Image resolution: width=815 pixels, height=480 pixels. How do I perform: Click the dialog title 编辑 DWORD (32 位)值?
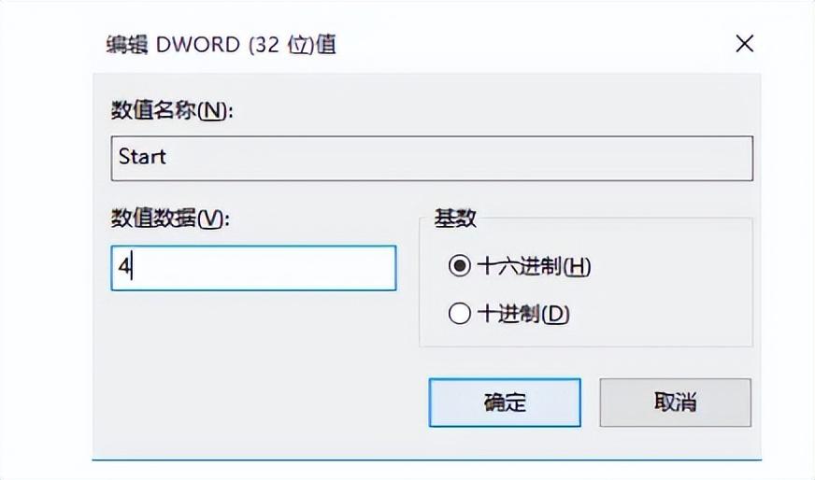pyautogui.click(x=221, y=45)
